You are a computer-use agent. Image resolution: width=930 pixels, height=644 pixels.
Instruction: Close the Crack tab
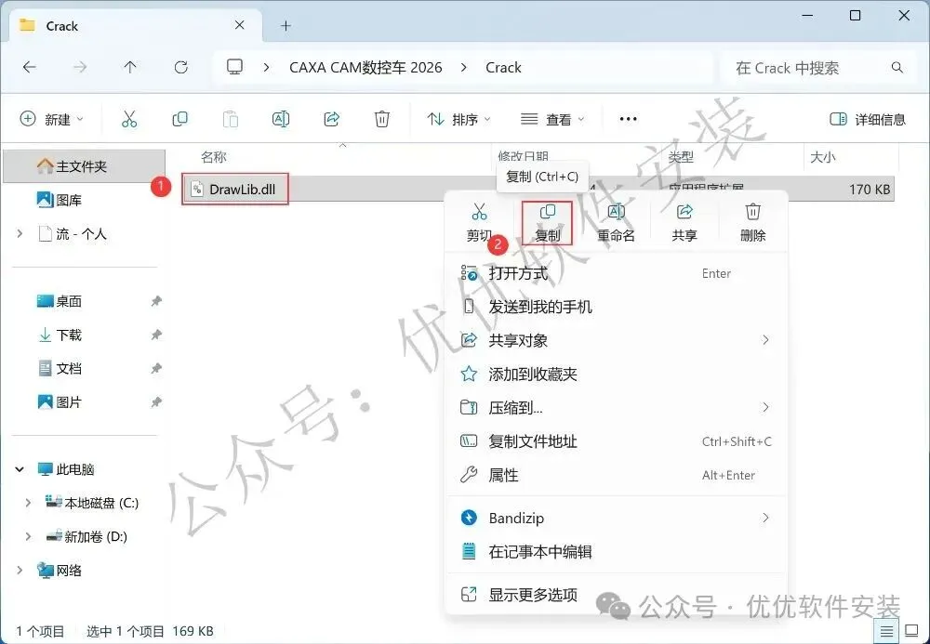click(x=240, y=25)
